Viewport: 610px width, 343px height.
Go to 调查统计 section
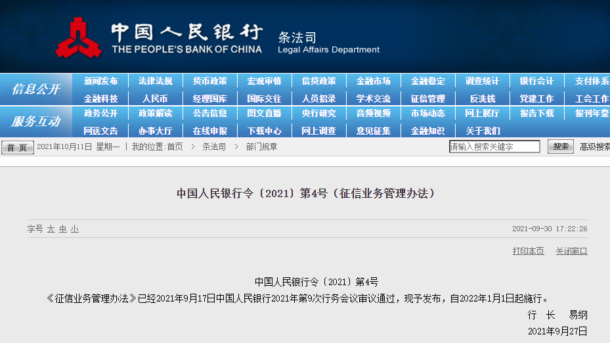(482, 81)
